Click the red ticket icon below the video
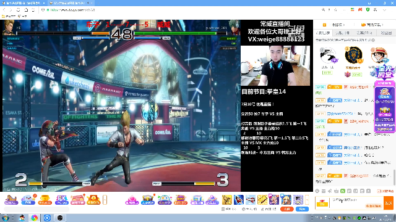Image resolution: width=396 pixels, height=222 pixels. (x=78, y=200)
